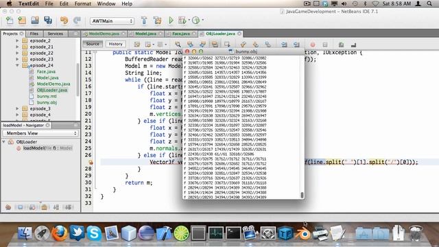The image size is (439, 247).
Task: Click the New File toolbar icon
Action: tap(10, 21)
